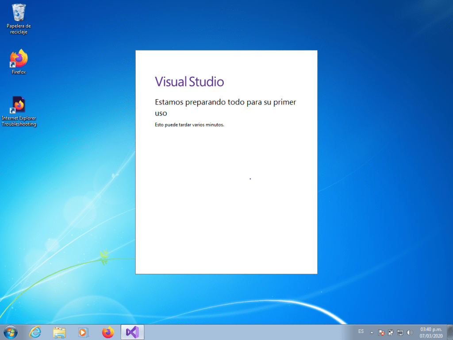Open Windows Media Player from taskbar

(83, 332)
